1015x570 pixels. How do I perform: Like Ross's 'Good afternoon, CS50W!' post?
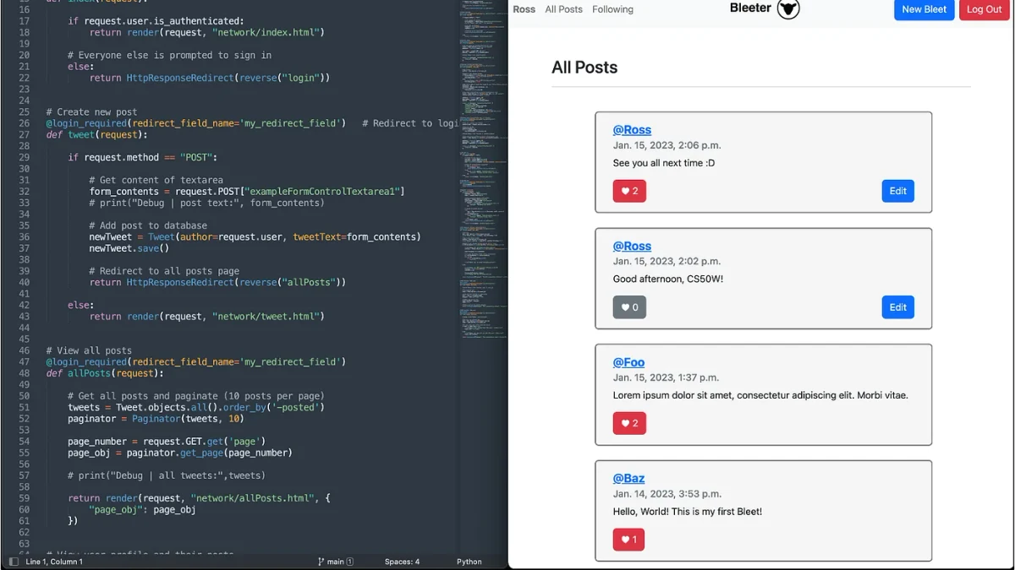[x=629, y=307]
